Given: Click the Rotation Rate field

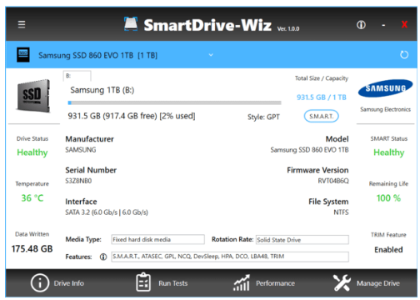Looking at the screenshot, I should (x=302, y=240).
